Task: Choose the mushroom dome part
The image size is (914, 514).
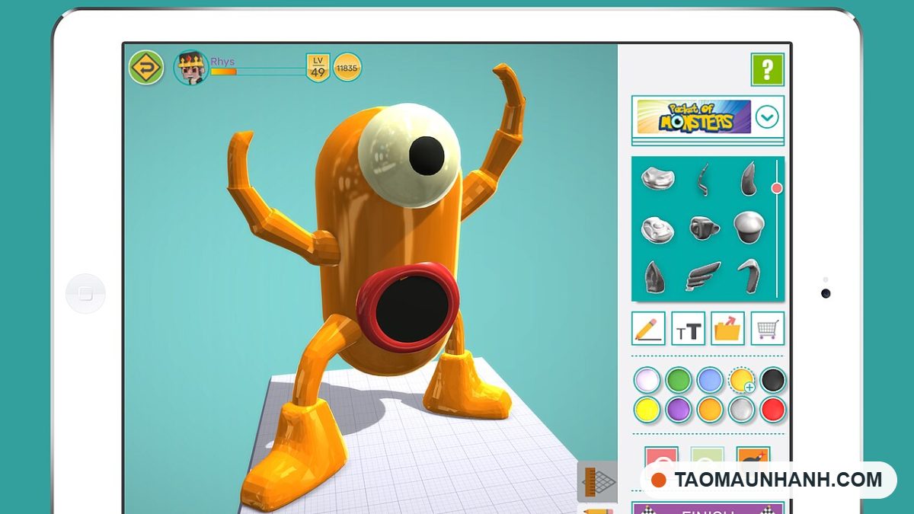Action: pos(749,228)
